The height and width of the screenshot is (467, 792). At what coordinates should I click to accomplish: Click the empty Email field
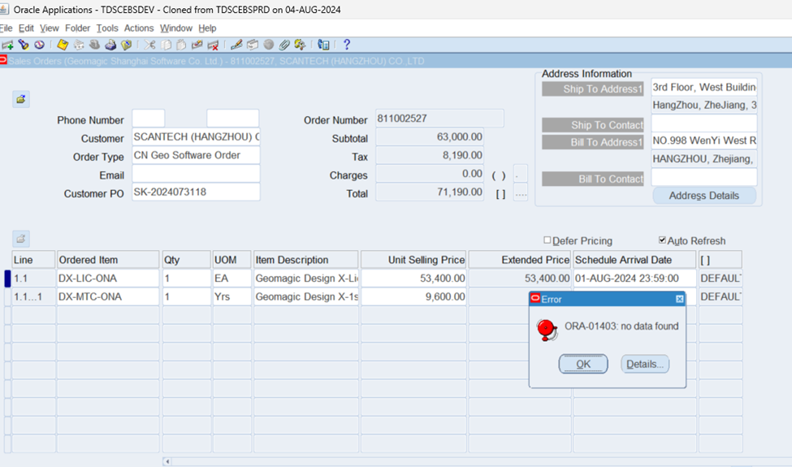tap(196, 174)
